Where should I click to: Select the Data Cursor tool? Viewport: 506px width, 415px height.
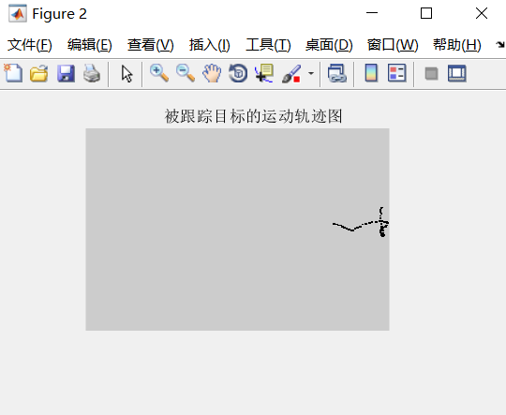264,73
